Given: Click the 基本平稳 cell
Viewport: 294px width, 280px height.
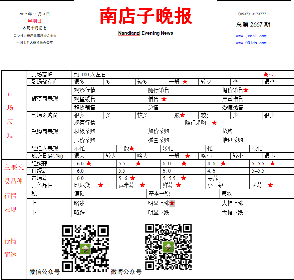Looking at the screenshot, I should [182, 193].
